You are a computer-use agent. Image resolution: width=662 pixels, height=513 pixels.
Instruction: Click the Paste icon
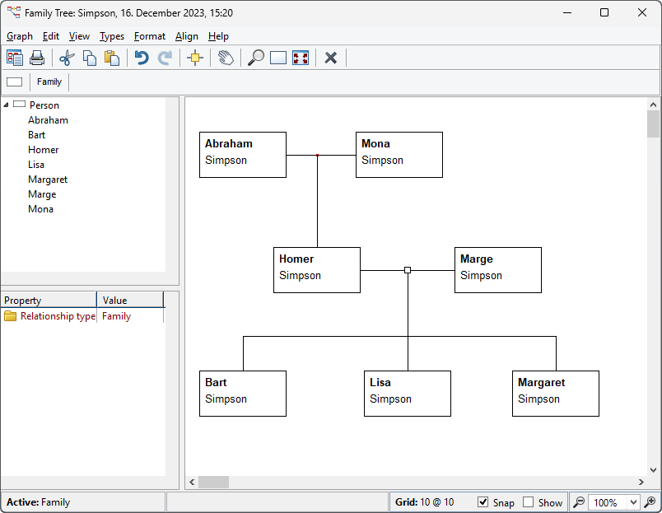(112, 58)
